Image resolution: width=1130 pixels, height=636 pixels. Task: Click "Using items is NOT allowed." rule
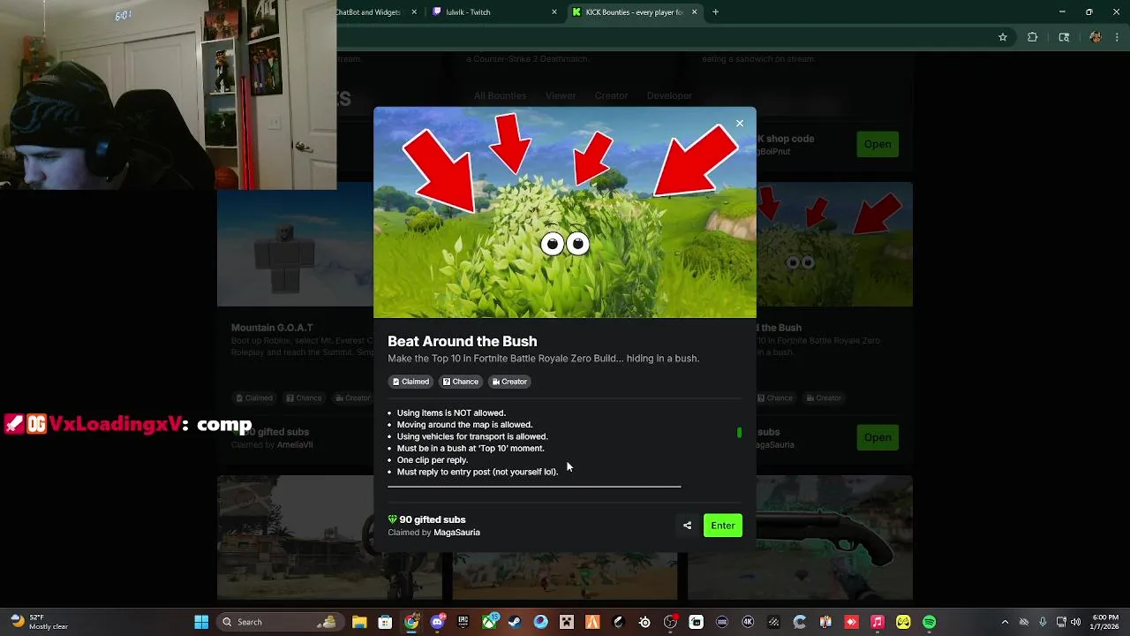point(451,413)
